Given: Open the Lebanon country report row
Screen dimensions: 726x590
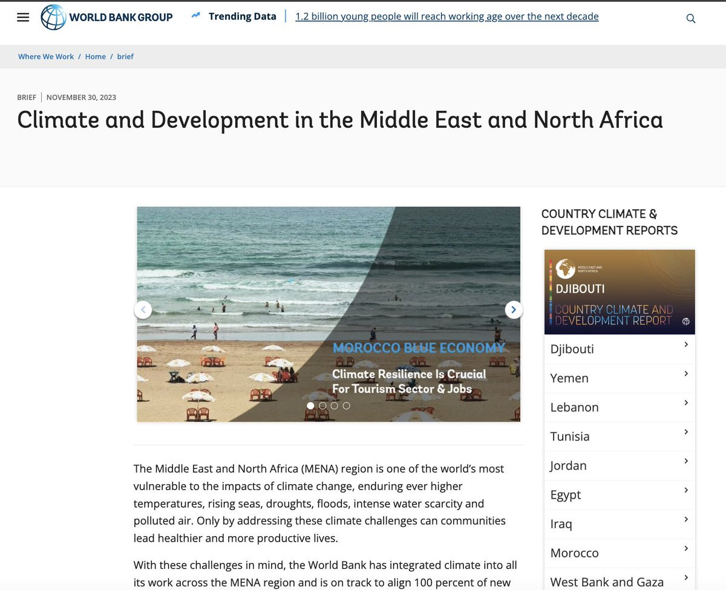Looking at the screenshot, I should [620, 407].
